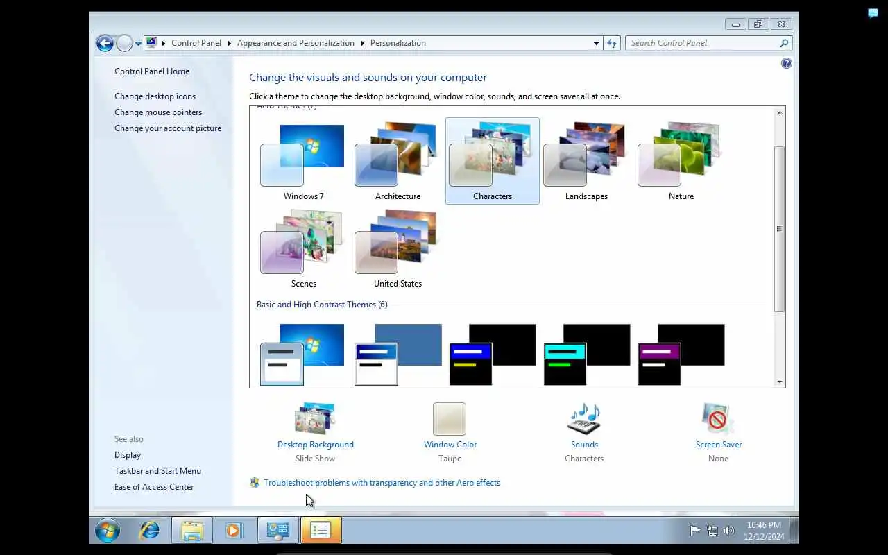Click Control Panel in the breadcrumb
This screenshot has height=555, width=888.
point(196,43)
